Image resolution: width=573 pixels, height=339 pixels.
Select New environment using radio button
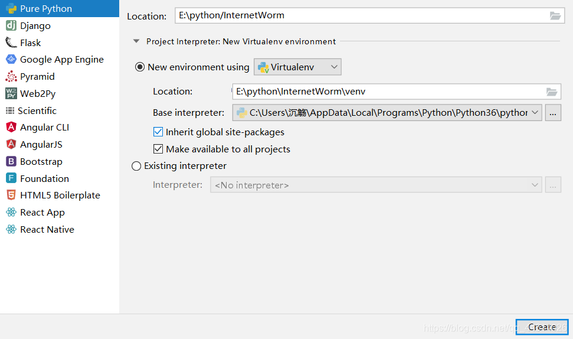coord(140,67)
